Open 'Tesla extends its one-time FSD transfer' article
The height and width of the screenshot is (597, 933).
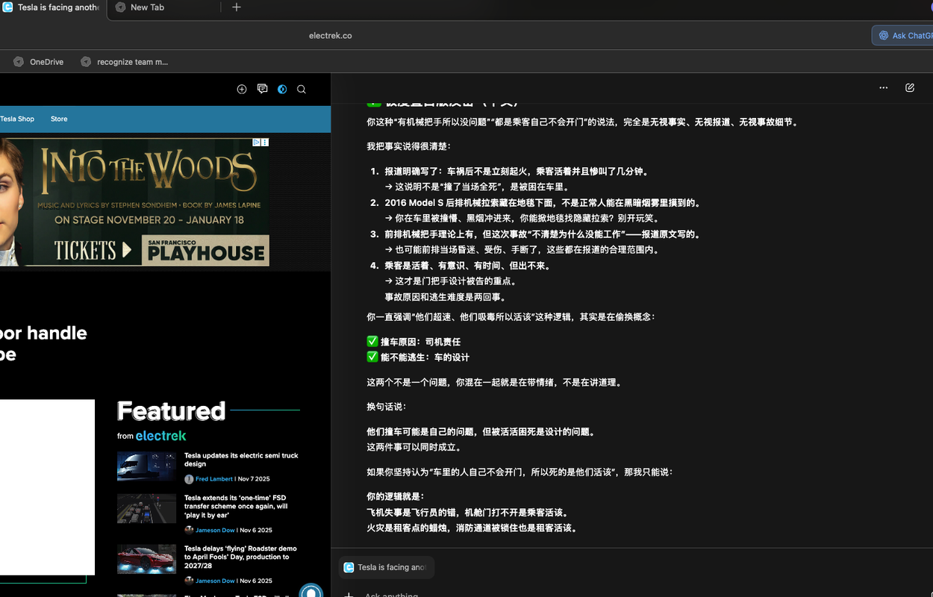point(236,506)
